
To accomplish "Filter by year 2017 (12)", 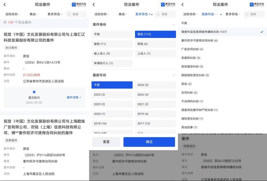I will click(156, 124).
